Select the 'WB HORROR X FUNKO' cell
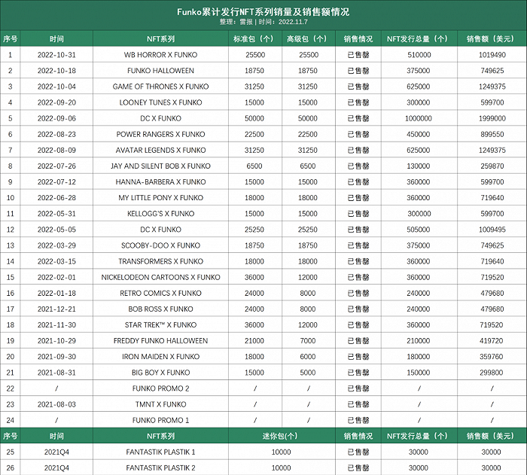Screen dimensions: 527x475 coord(160,55)
